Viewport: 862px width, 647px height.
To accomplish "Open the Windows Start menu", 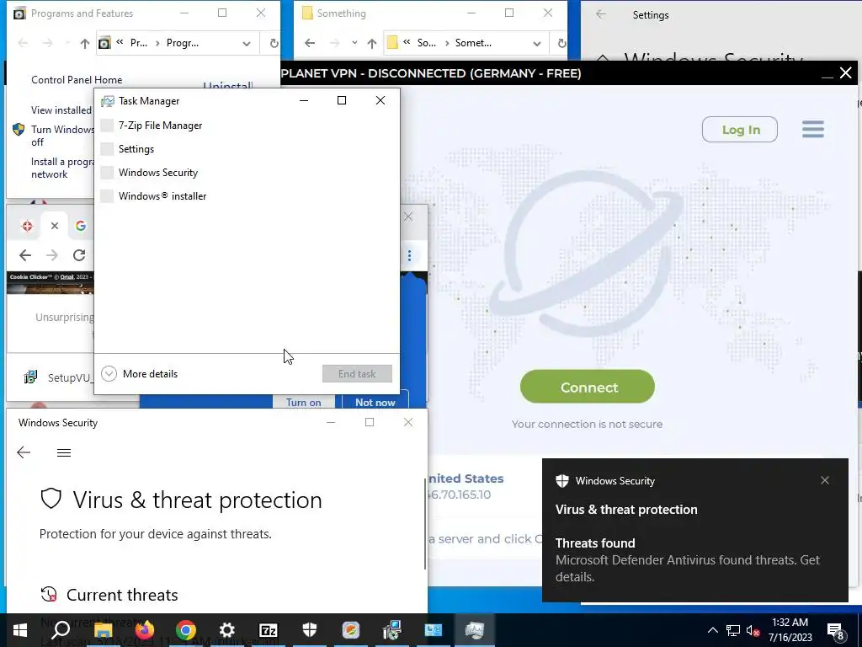I will [20, 630].
